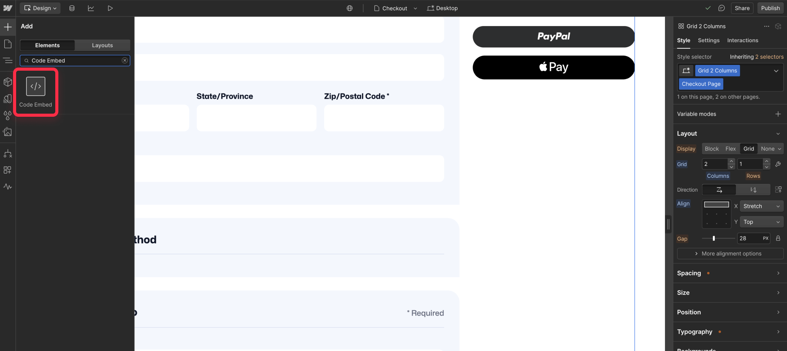The height and width of the screenshot is (351, 787).
Task: Add a variable mode with plus
Action: (x=778, y=114)
